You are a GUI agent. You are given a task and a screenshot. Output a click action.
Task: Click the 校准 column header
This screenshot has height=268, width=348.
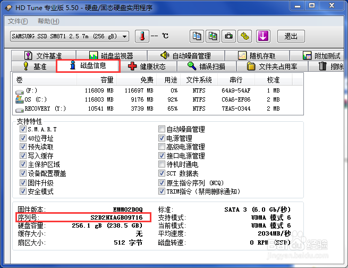click(x=274, y=80)
